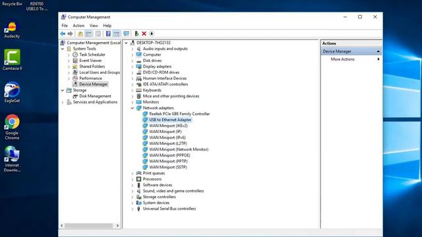This screenshot has width=422, height=237.
Task: Open the Action menu
Action: click(x=78, y=26)
